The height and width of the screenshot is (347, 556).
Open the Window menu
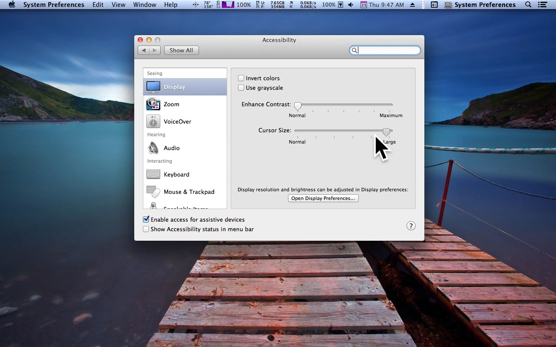point(145,5)
